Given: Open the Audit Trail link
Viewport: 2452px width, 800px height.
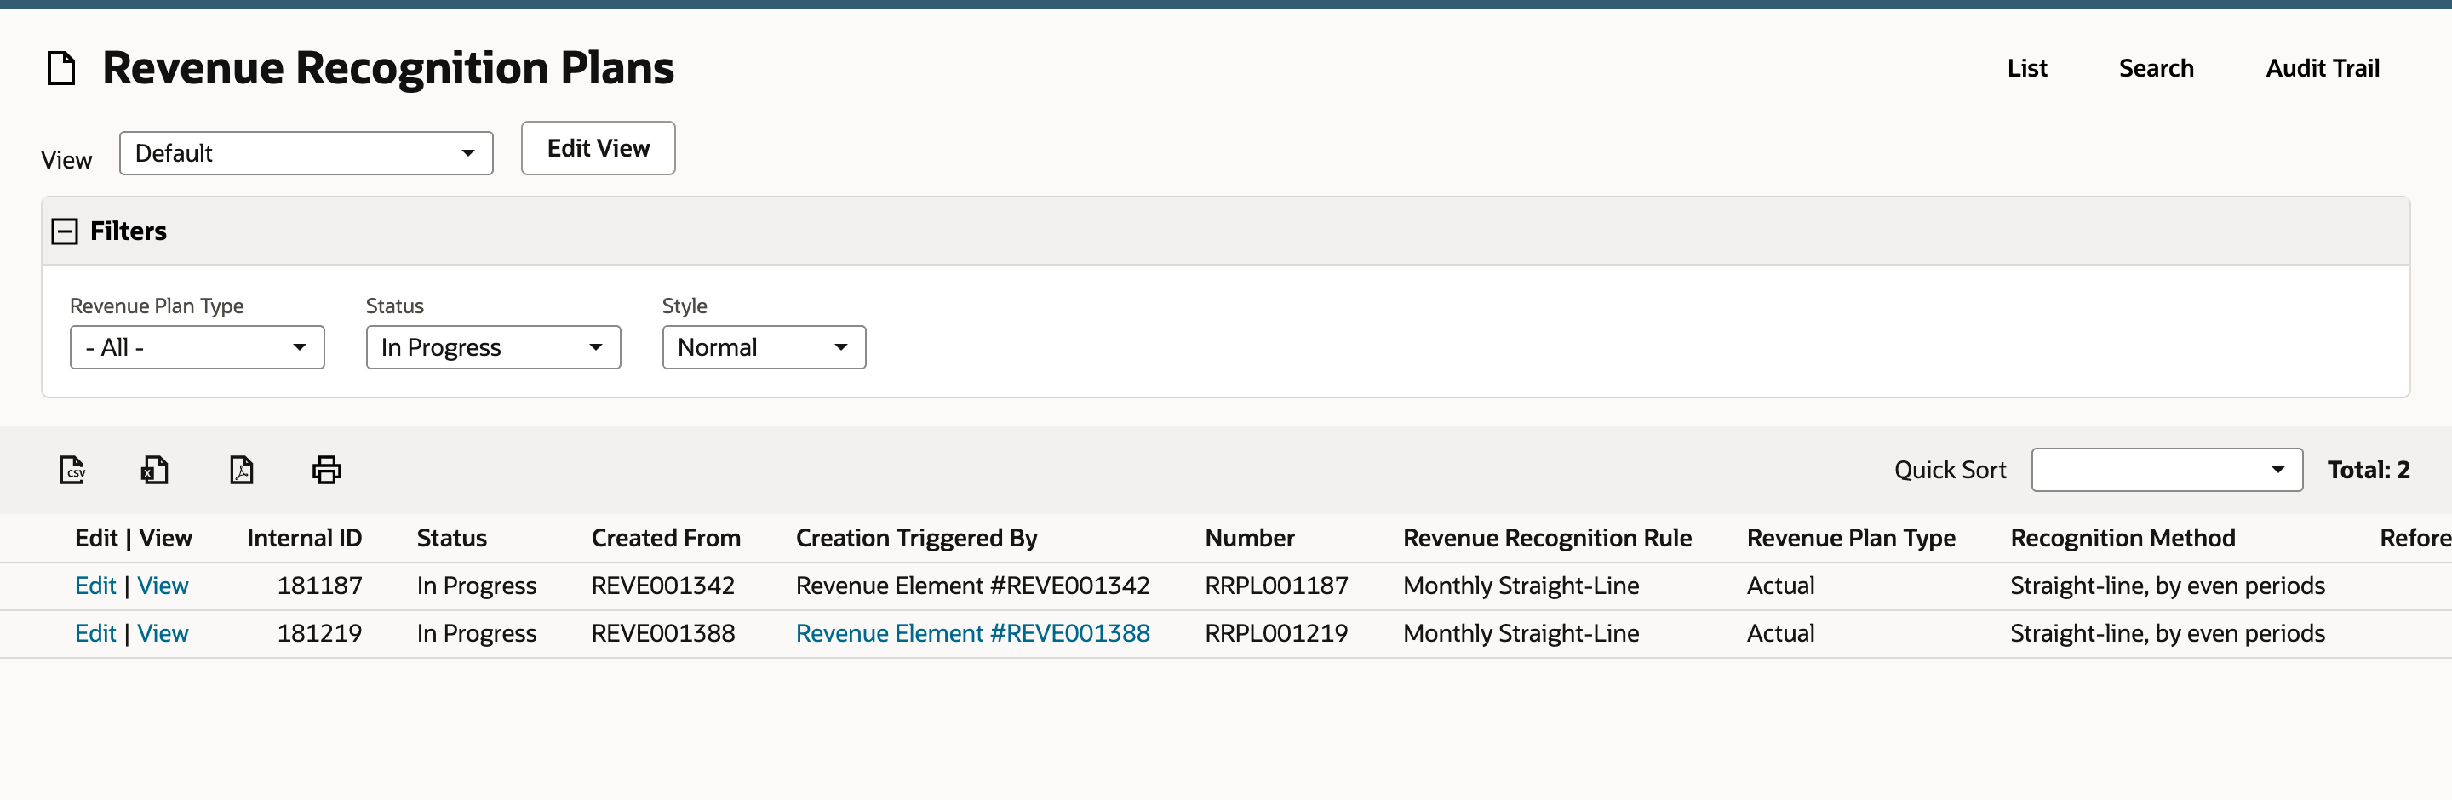Looking at the screenshot, I should (2322, 68).
